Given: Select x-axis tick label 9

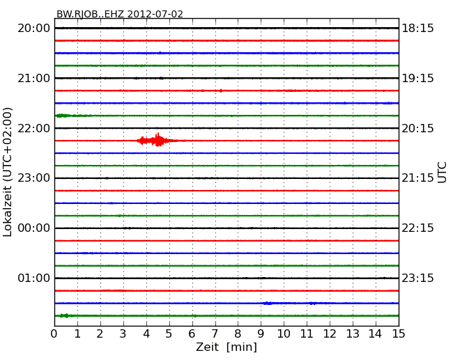Looking at the screenshot, I should click(x=261, y=333).
